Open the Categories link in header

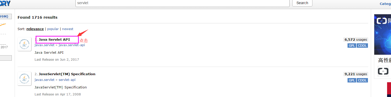(x=385, y=4)
